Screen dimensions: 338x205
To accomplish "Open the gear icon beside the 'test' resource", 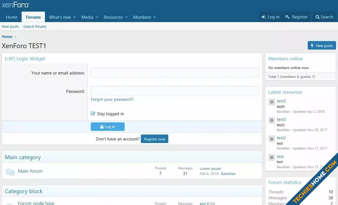I will tap(272, 157).
